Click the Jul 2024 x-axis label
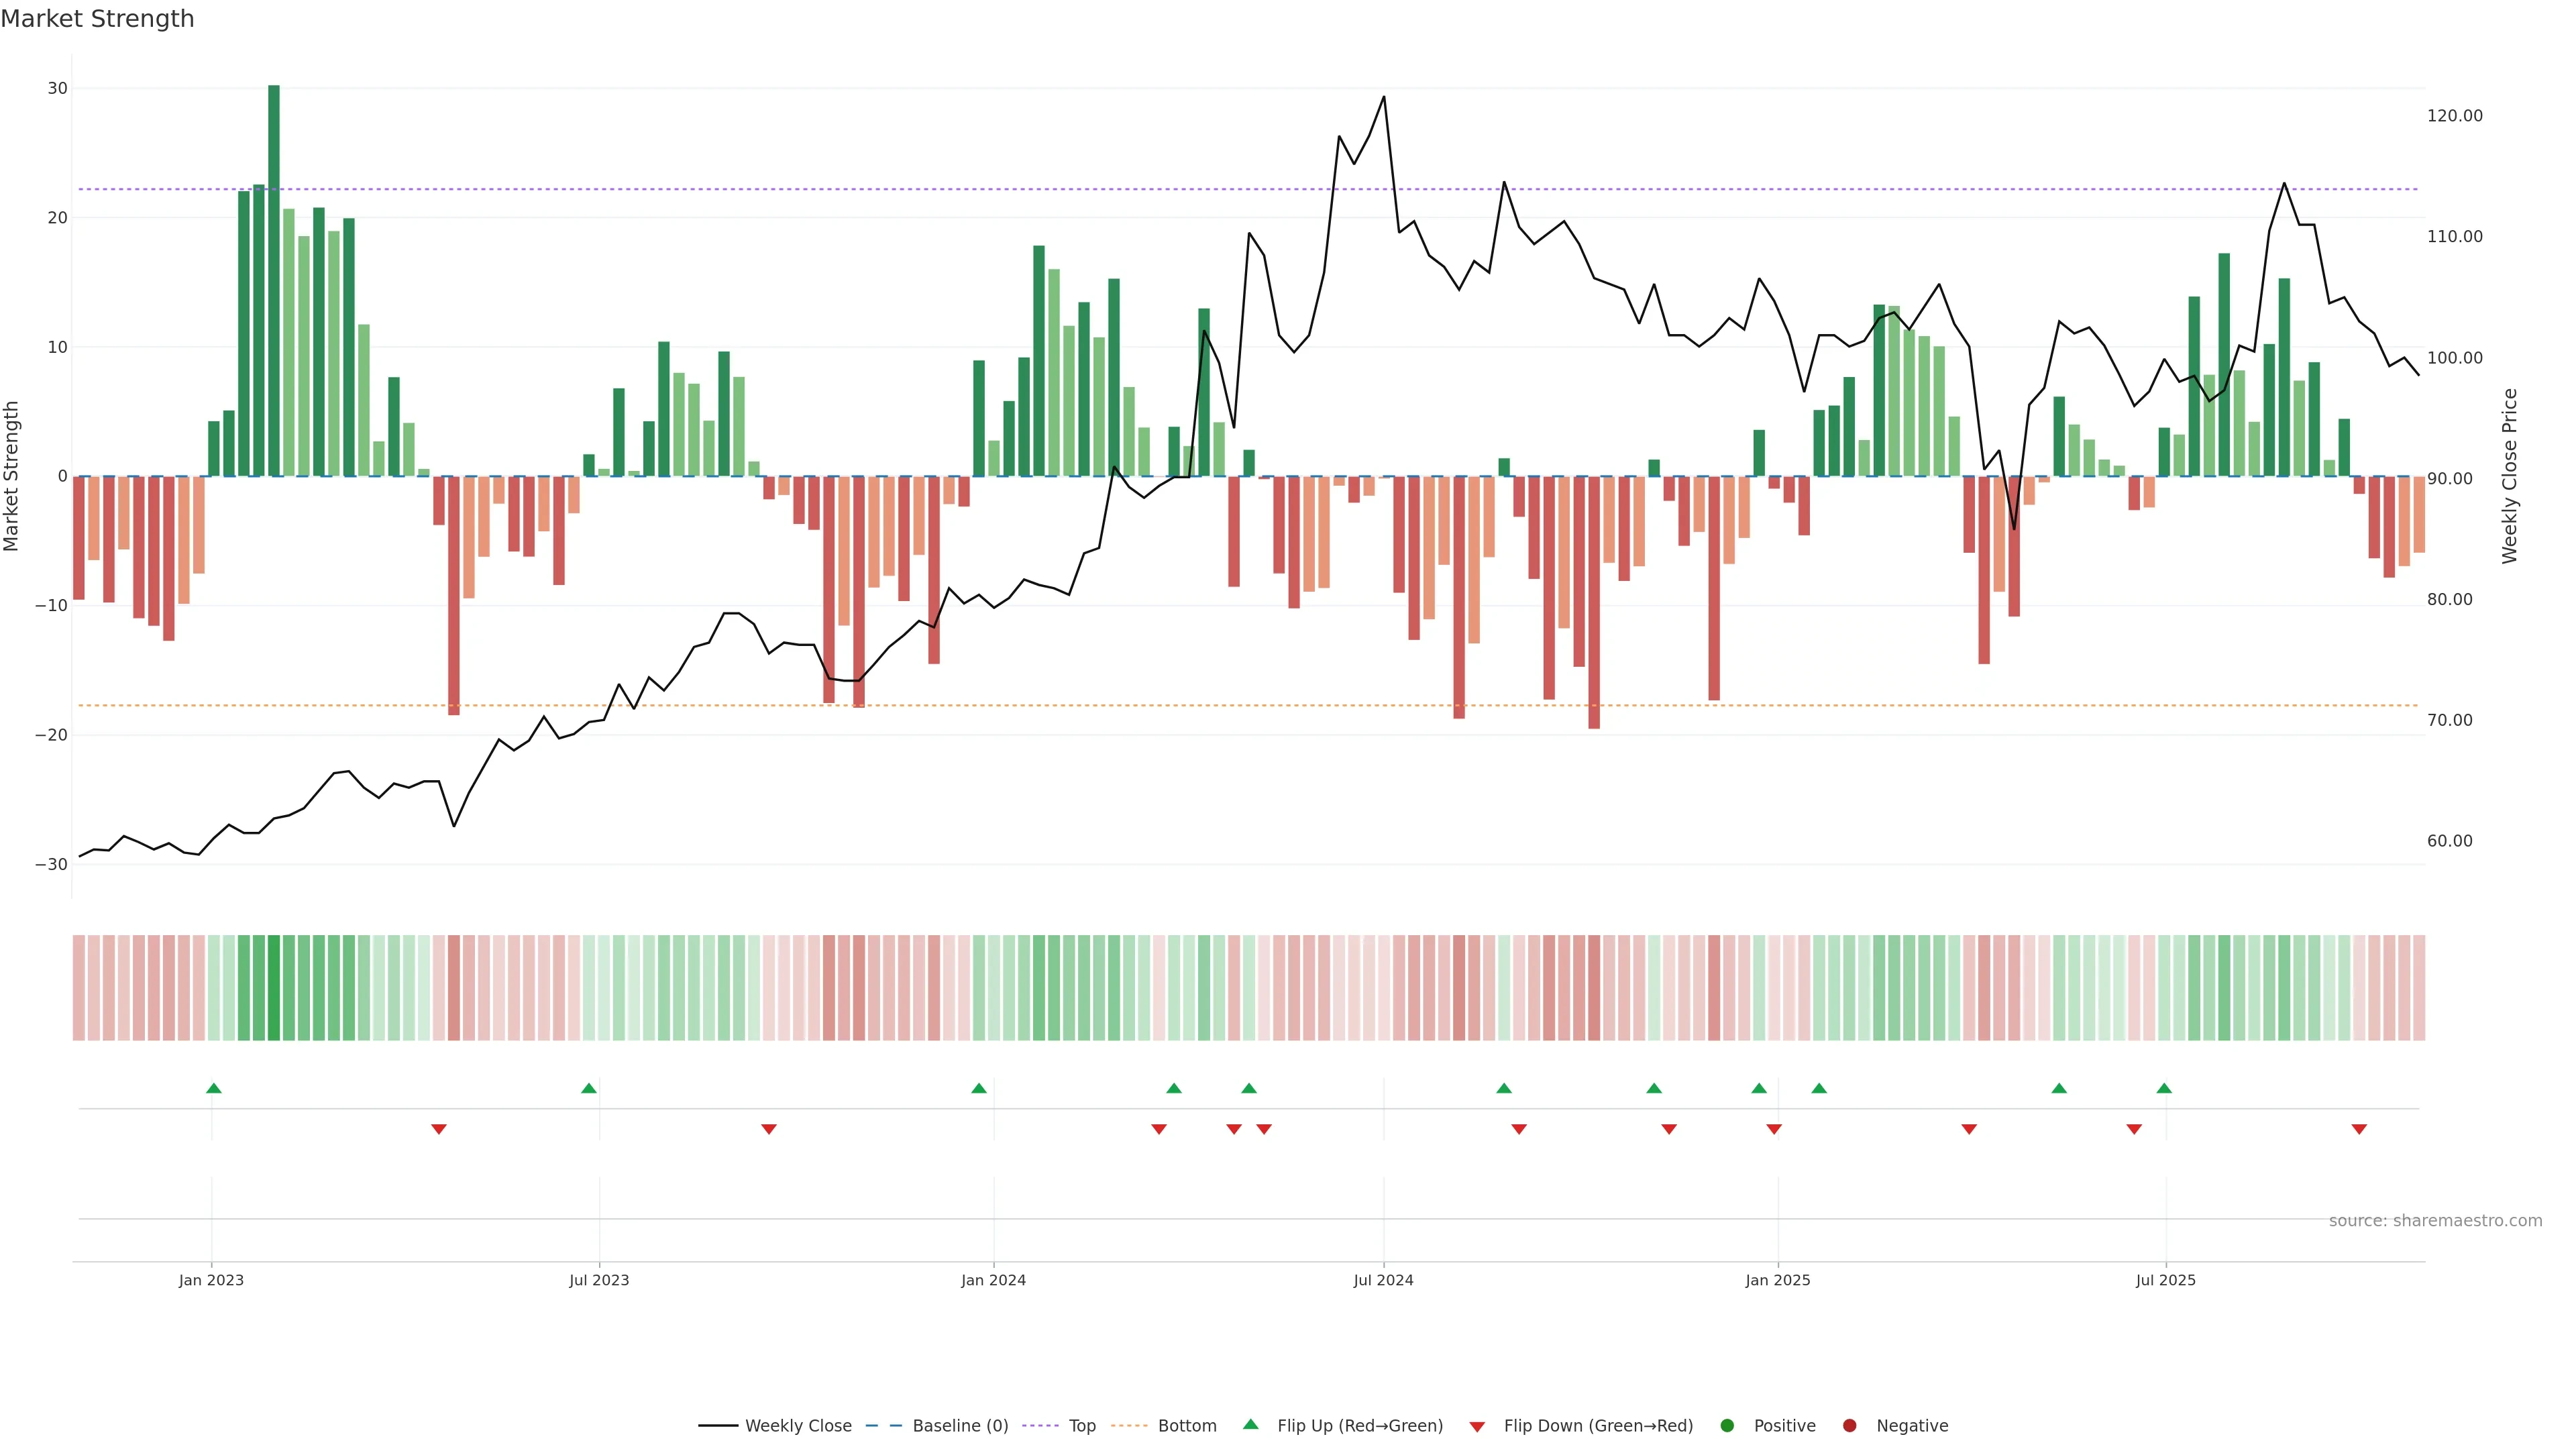 click(x=1383, y=1280)
